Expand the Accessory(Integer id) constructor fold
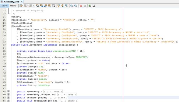The image size is (179, 102). point(8,95)
